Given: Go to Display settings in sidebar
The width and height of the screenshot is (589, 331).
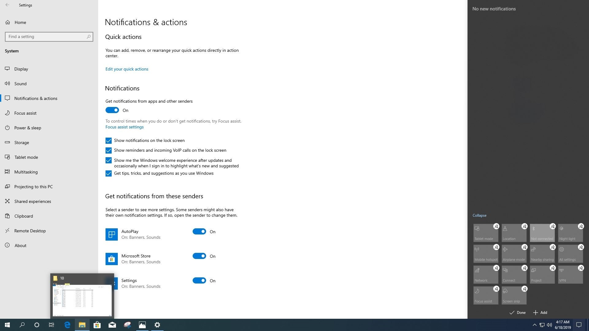Looking at the screenshot, I should pos(21,69).
